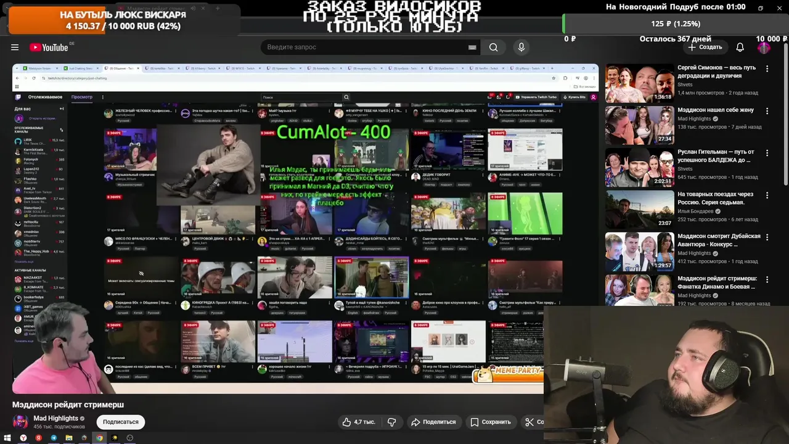Open title На товарных поездах через Россию

(715, 198)
